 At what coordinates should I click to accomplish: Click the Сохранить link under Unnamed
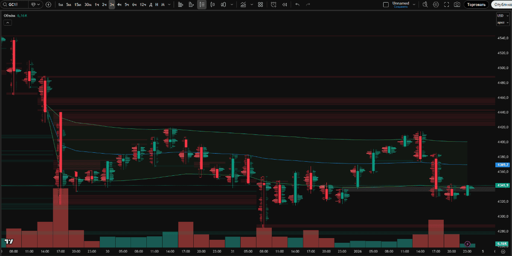[401, 7]
